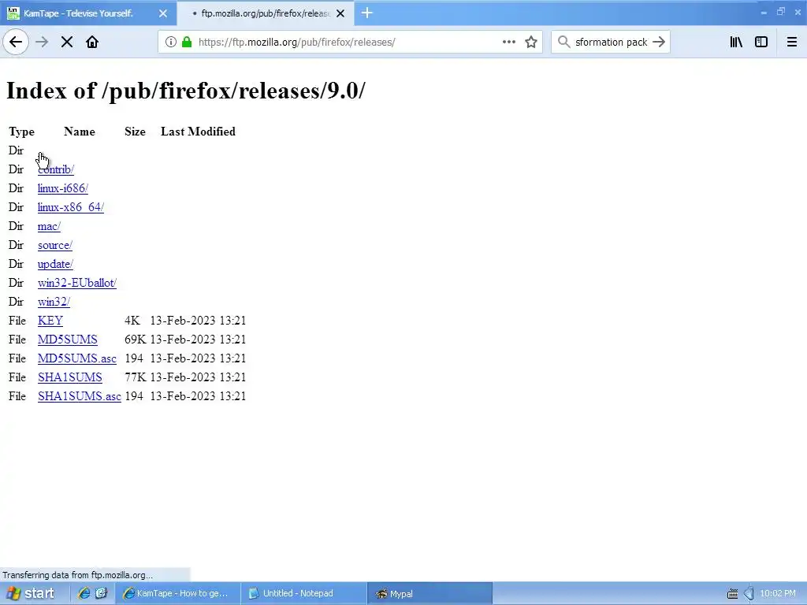This screenshot has width=807, height=605.
Task: Click the 69K size value
Action: pos(135,340)
